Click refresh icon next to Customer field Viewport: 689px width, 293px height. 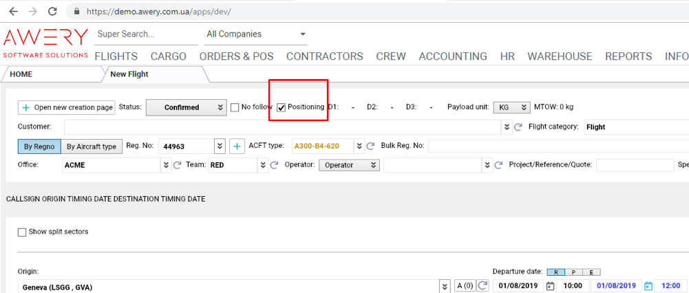click(x=518, y=127)
